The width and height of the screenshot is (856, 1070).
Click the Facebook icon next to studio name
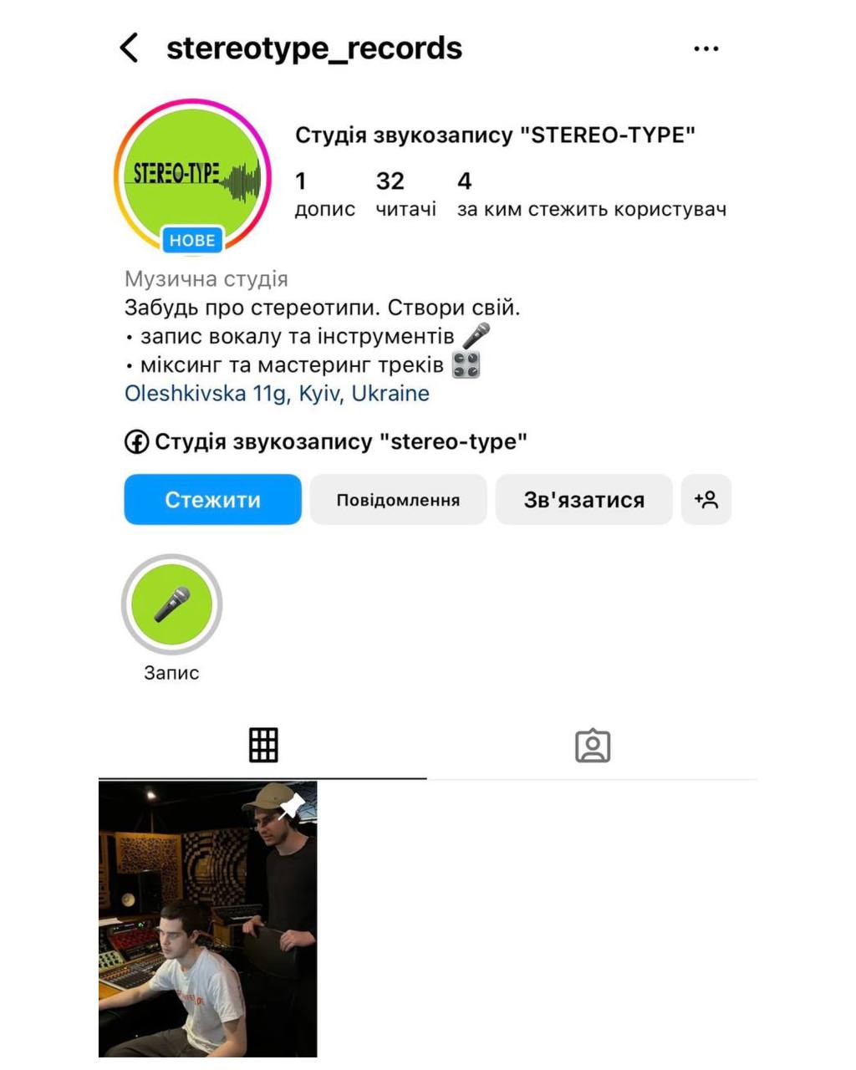click(136, 441)
